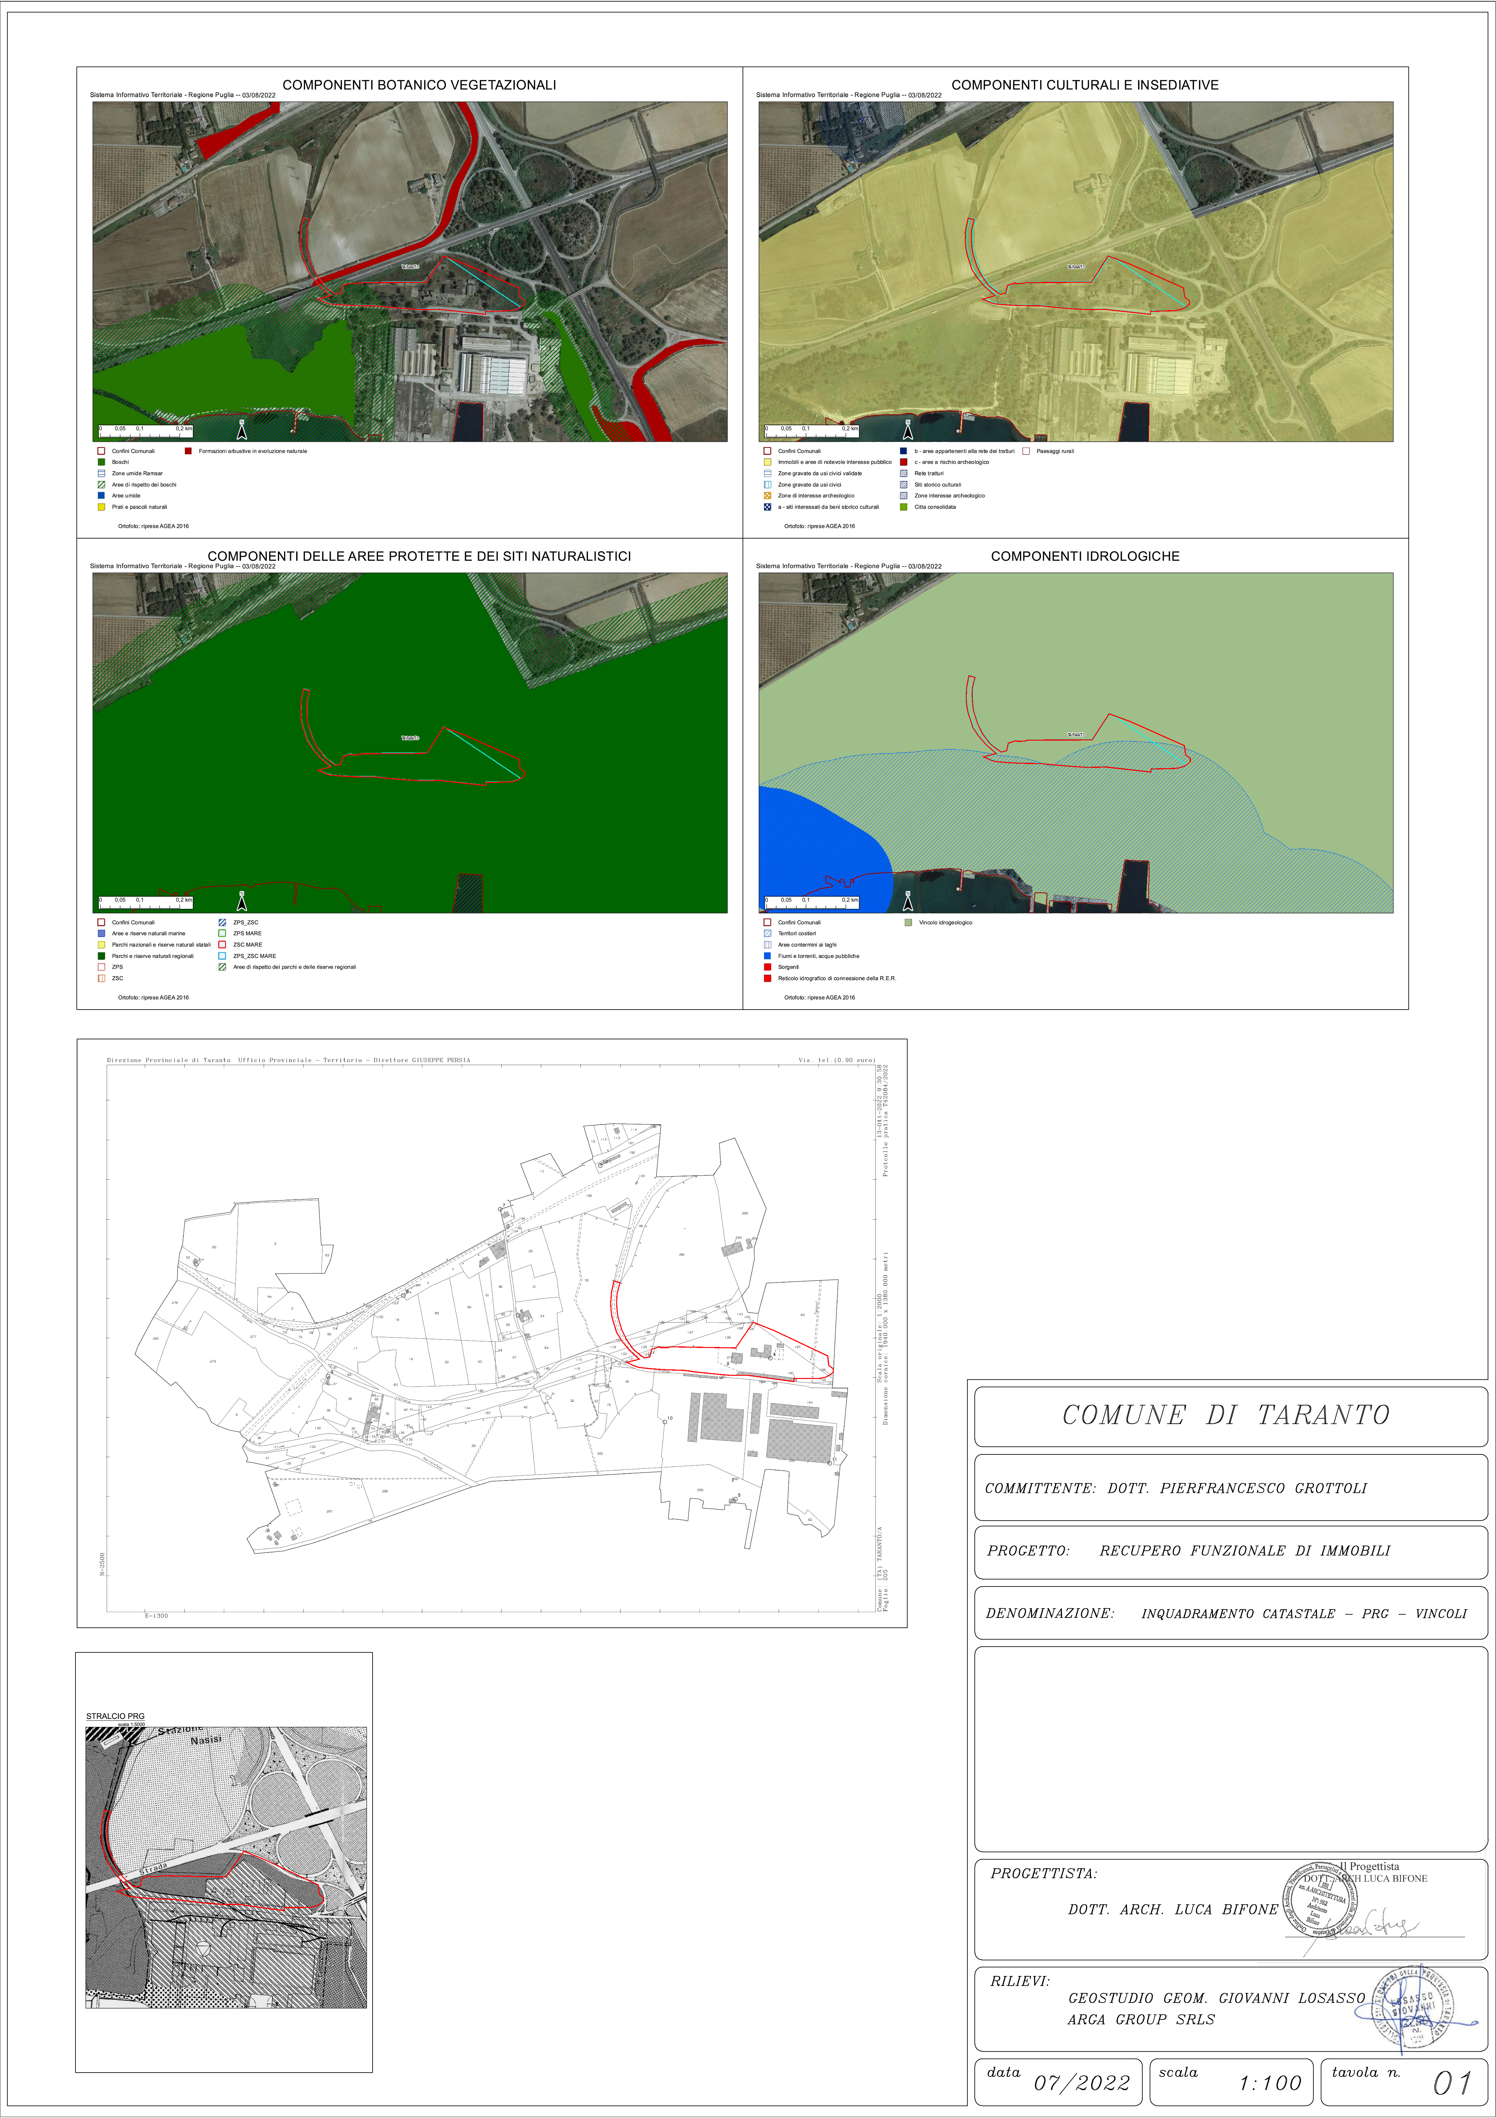Select the Vincolo idrogeologico legend swatch

[909, 923]
